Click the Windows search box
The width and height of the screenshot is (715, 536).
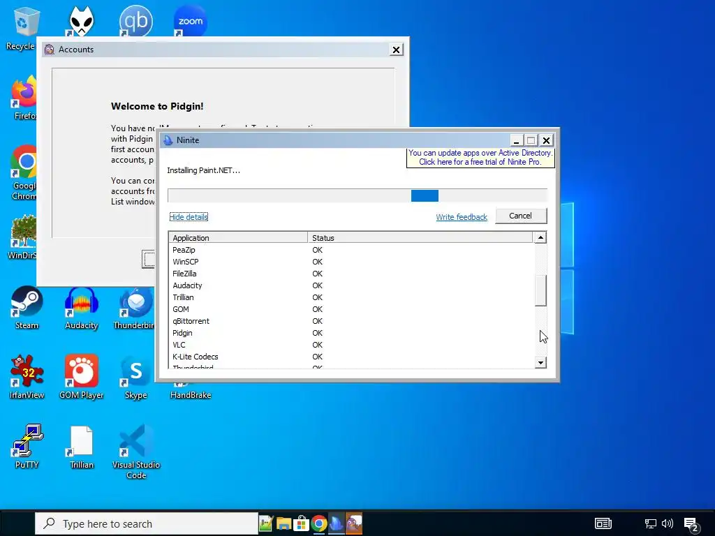(147, 523)
